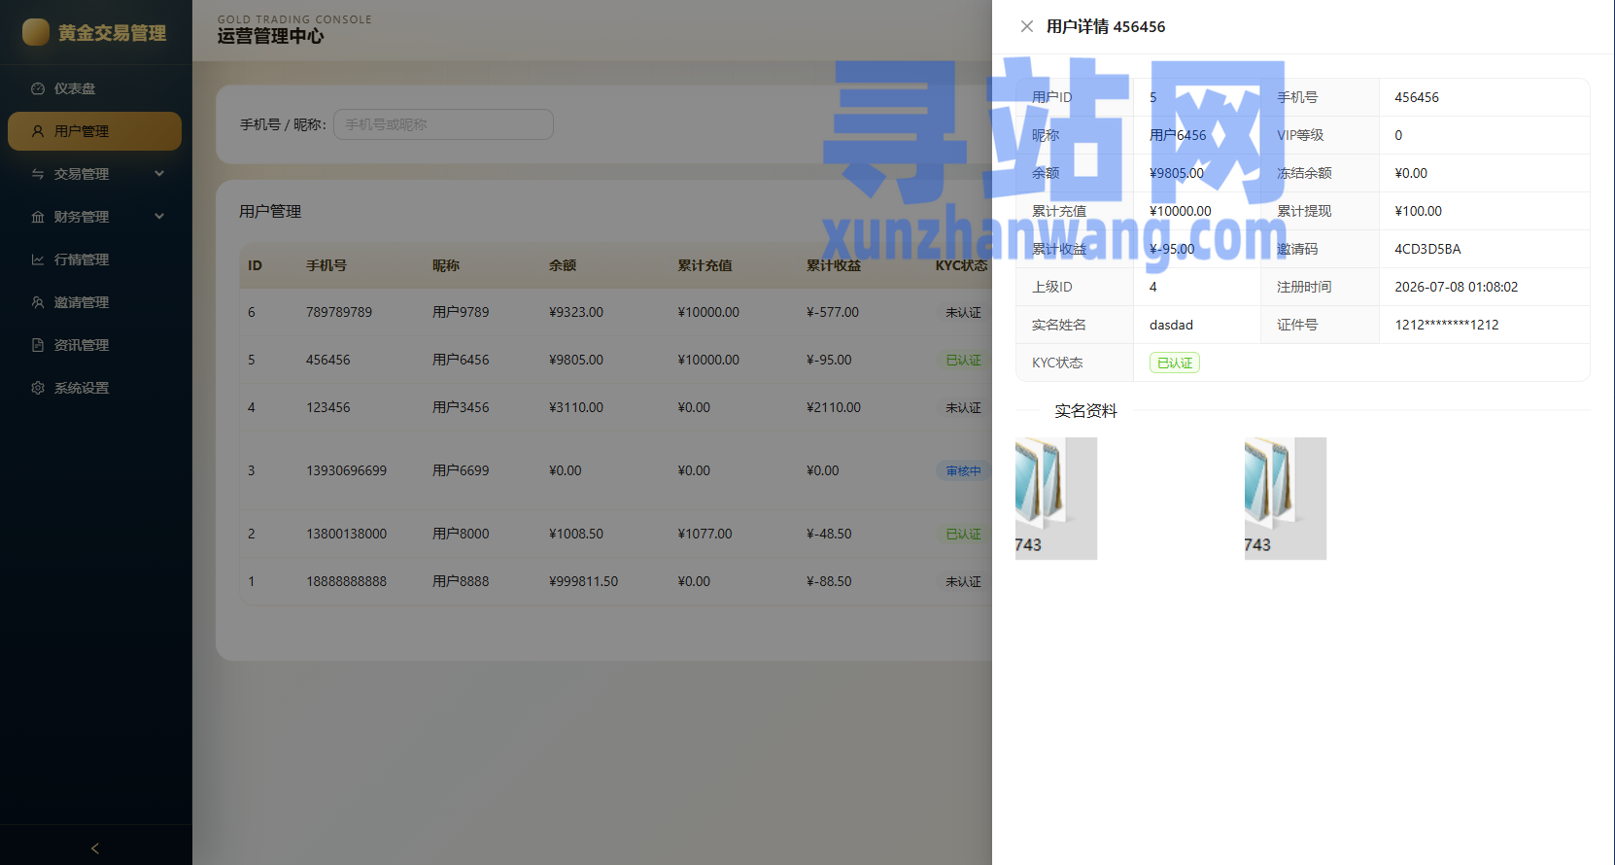This screenshot has width=1615, height=865.
Task: Click phone number 123456 in table
Action: 328,407
